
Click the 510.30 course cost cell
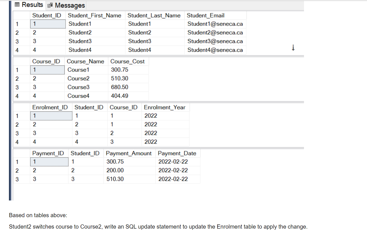click(x=128, y=79)
